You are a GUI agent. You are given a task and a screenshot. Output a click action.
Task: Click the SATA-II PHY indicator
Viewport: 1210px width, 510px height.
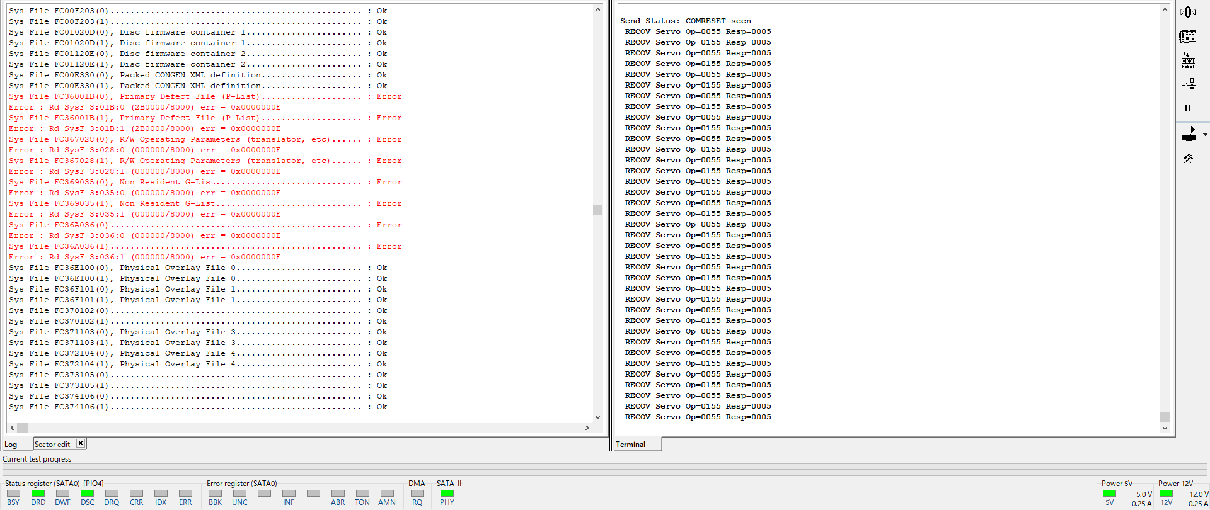click(x=447, y=494)
